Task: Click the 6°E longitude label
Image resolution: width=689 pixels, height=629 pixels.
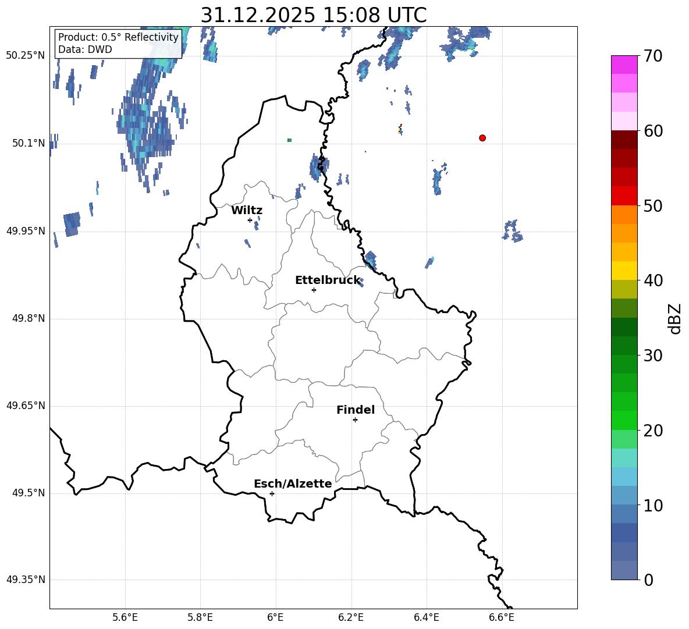Action: 275,617
